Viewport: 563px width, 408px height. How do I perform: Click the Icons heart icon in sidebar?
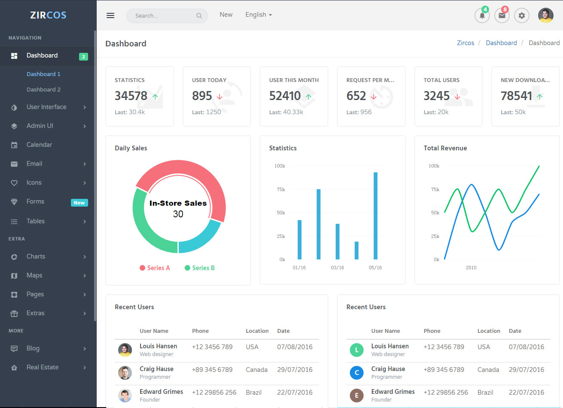click(x=14, y=183)
